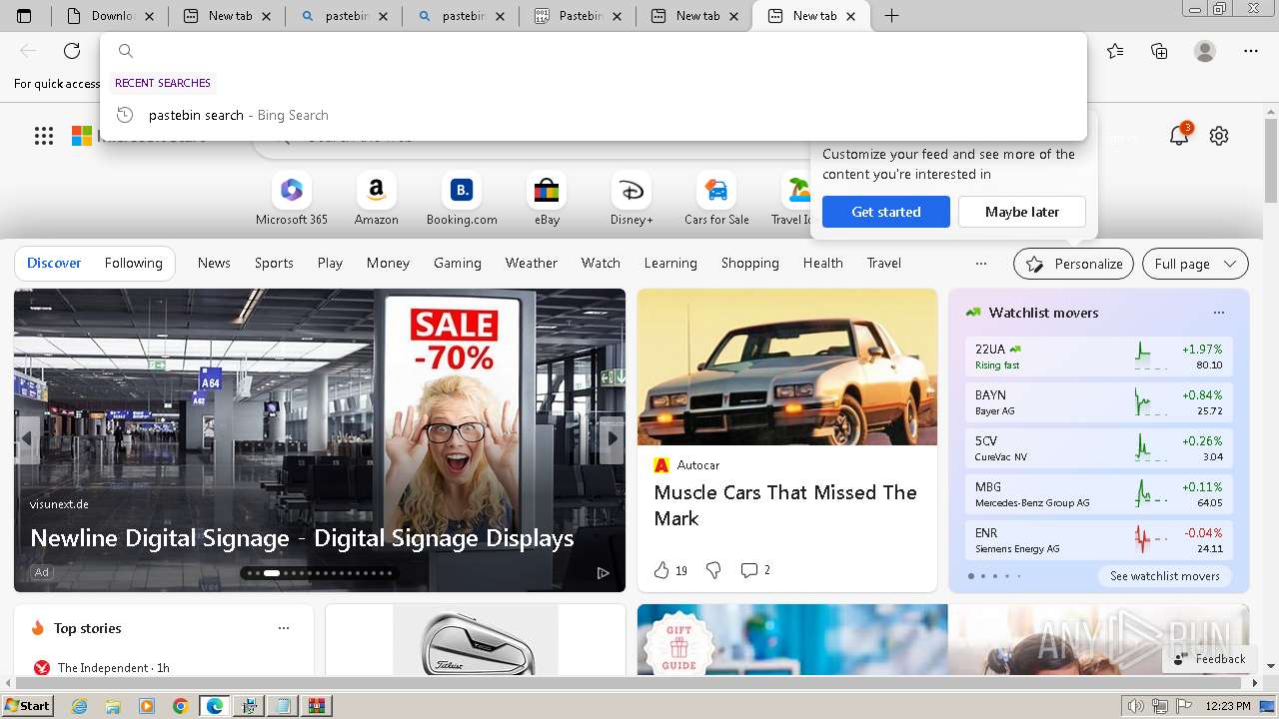1279x719 pixels.
Task: Open Cars for Sale quick link
Action: point(716,199)
